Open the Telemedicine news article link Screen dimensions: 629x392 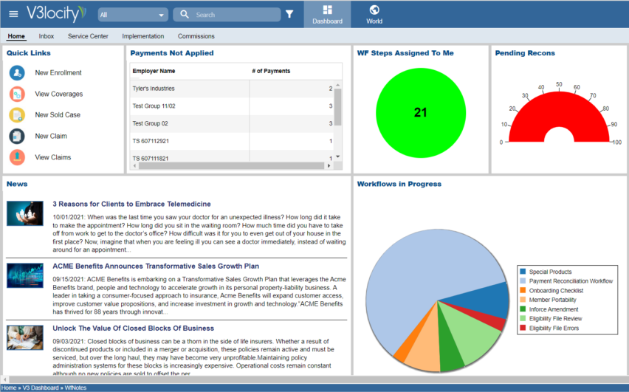(x=131, y=204)
